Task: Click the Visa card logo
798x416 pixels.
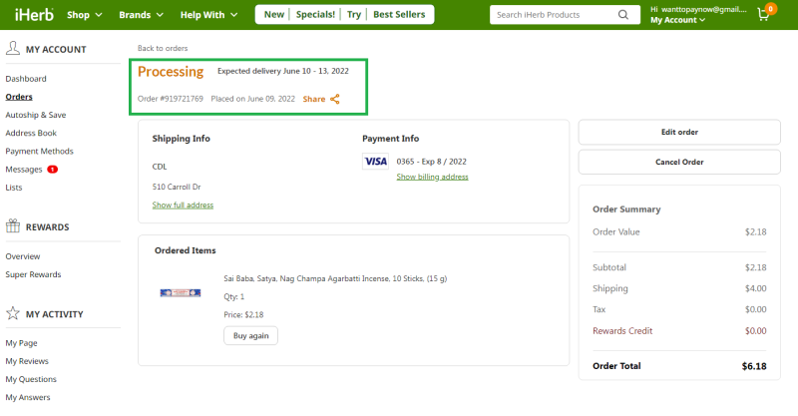Action: [376, 162]
